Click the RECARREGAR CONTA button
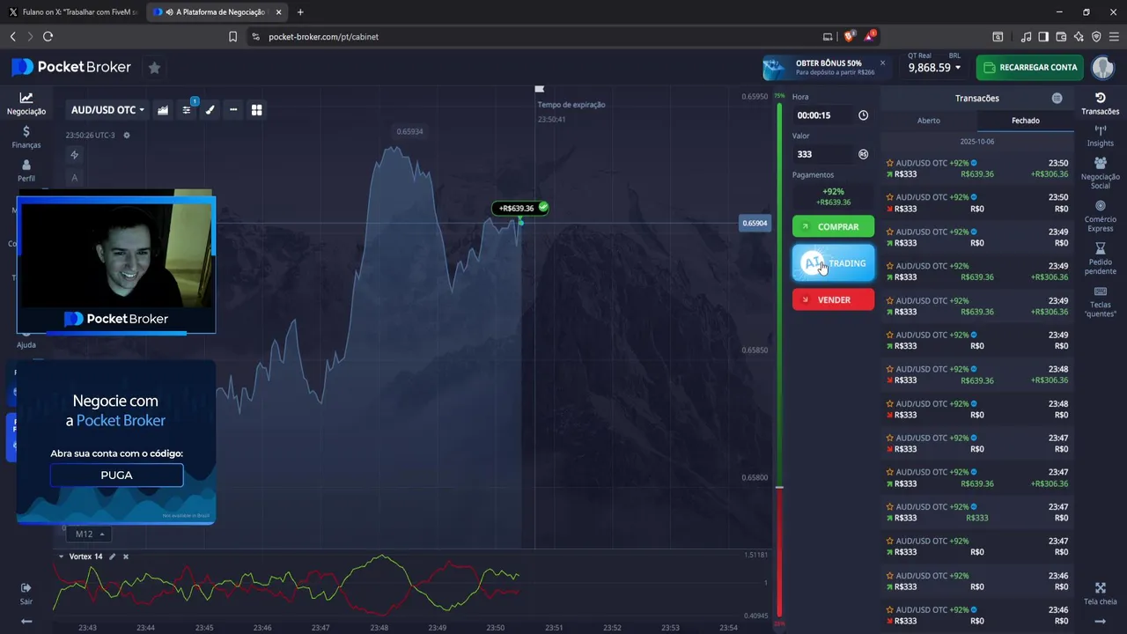This screenshot has height=634, width=1127. [1030, 68]
